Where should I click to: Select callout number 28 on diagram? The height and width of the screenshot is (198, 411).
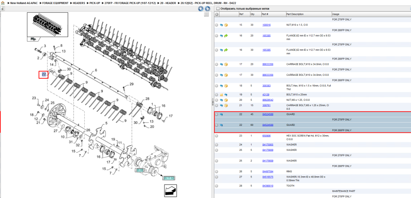pos(147,99)
